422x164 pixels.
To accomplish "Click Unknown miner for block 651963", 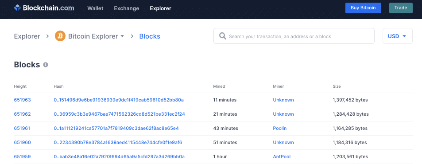I will [283, 100].
